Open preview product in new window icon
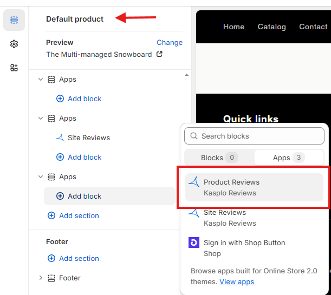 159,54
